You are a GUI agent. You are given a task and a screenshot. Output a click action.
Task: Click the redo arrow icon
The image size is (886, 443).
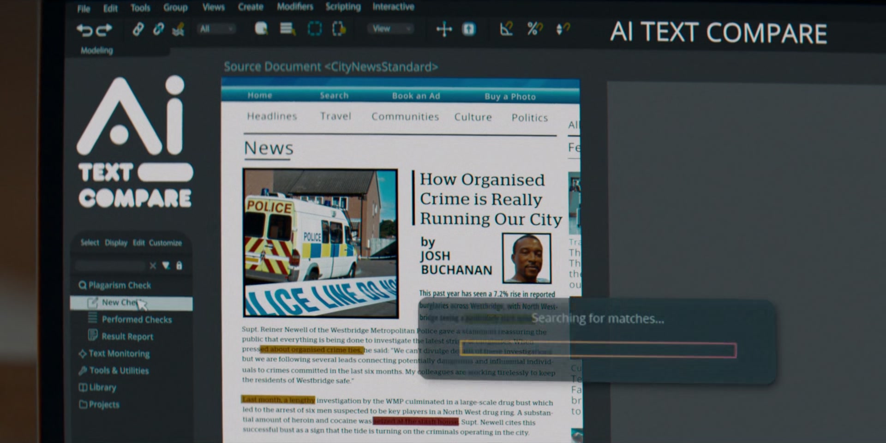click(x=104, y=30)
